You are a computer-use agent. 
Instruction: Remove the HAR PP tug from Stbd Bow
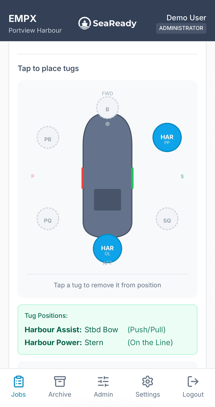pyautogui.click(x=167, y=137)
